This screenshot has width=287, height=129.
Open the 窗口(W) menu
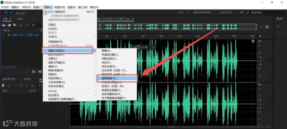83,7
